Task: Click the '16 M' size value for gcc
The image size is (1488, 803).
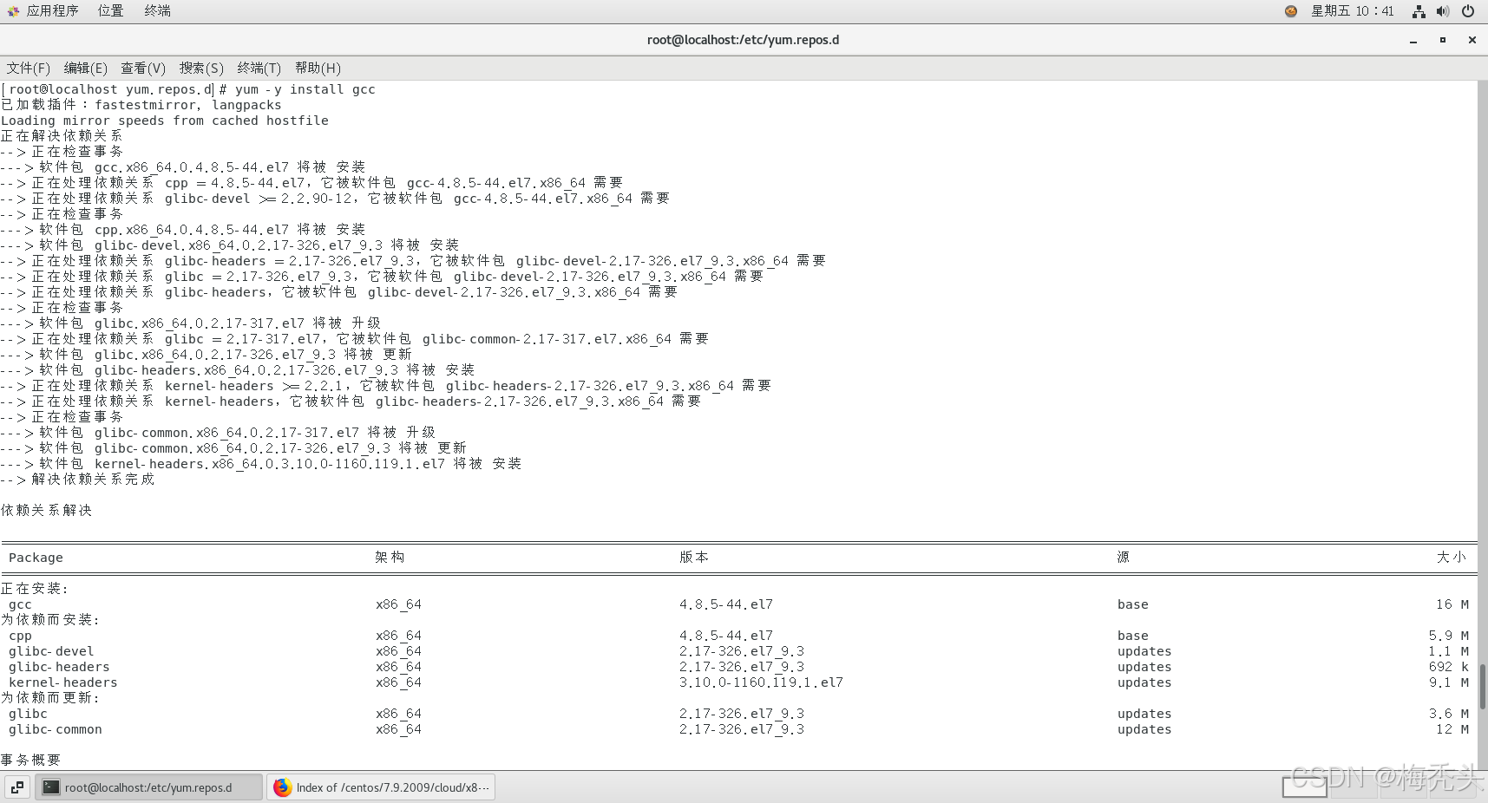Action: click(x=1452, y=604)
